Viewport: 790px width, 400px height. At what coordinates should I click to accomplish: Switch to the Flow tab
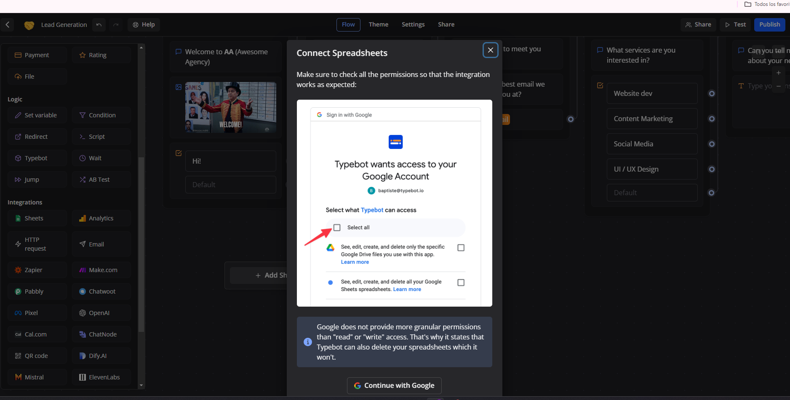coord(348,25)
